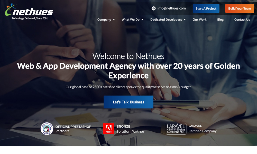
Task: Click the Nethues logo
Action: tap(29, 12)
